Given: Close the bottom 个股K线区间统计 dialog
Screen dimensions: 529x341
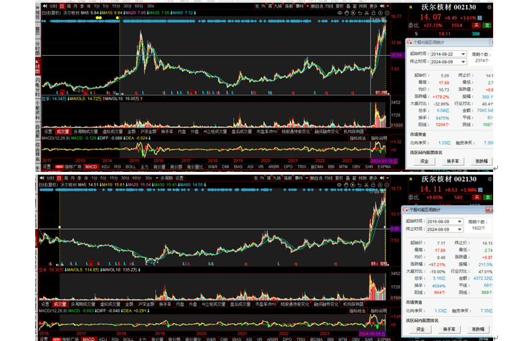Looking at the screenshot, I should (489, 210).
